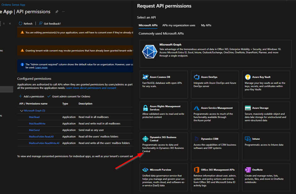The image size is (296, 194).
Task: Click the feedback person icon
Action: [40, 23]
